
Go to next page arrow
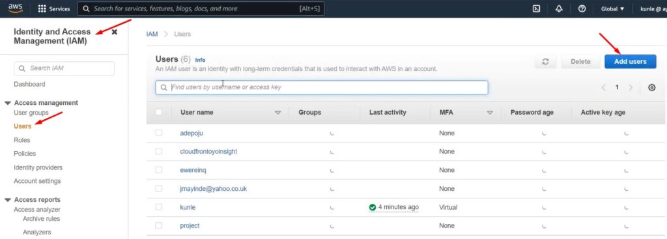[631, 87]
